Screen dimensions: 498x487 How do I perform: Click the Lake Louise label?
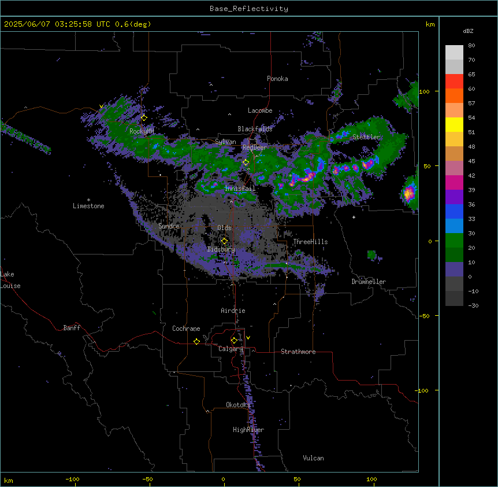tap(10, 280)
